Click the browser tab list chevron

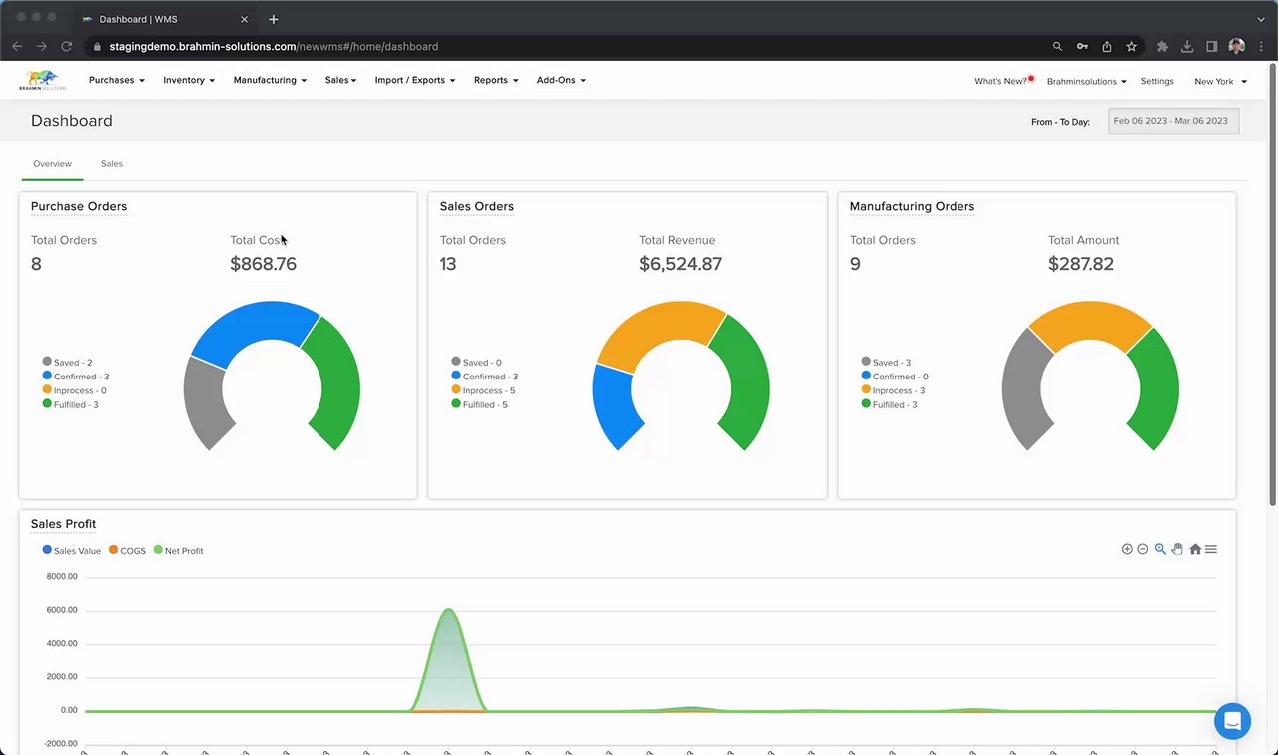pos(1261,19)
